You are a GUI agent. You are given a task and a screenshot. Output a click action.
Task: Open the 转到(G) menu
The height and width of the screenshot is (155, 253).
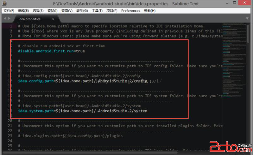tap(82, 11)
